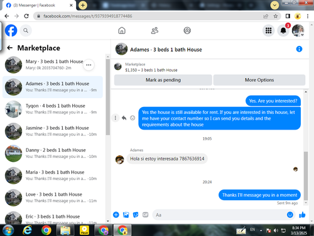
Task: Open Jasmine 3 beds 1 bath conversation
Action: [52, 132]
